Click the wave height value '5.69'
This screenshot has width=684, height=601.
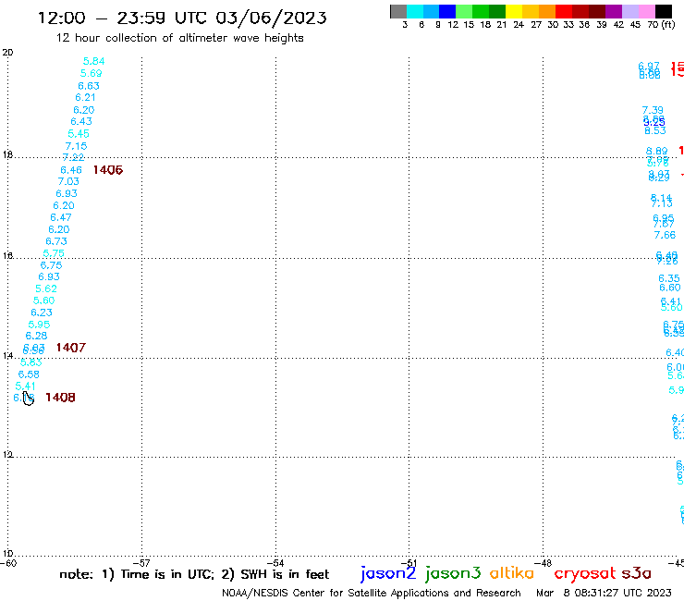(x=91, y=73)
